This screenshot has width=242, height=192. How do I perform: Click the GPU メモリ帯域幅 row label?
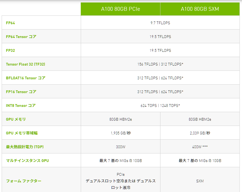tap(22, 133)
